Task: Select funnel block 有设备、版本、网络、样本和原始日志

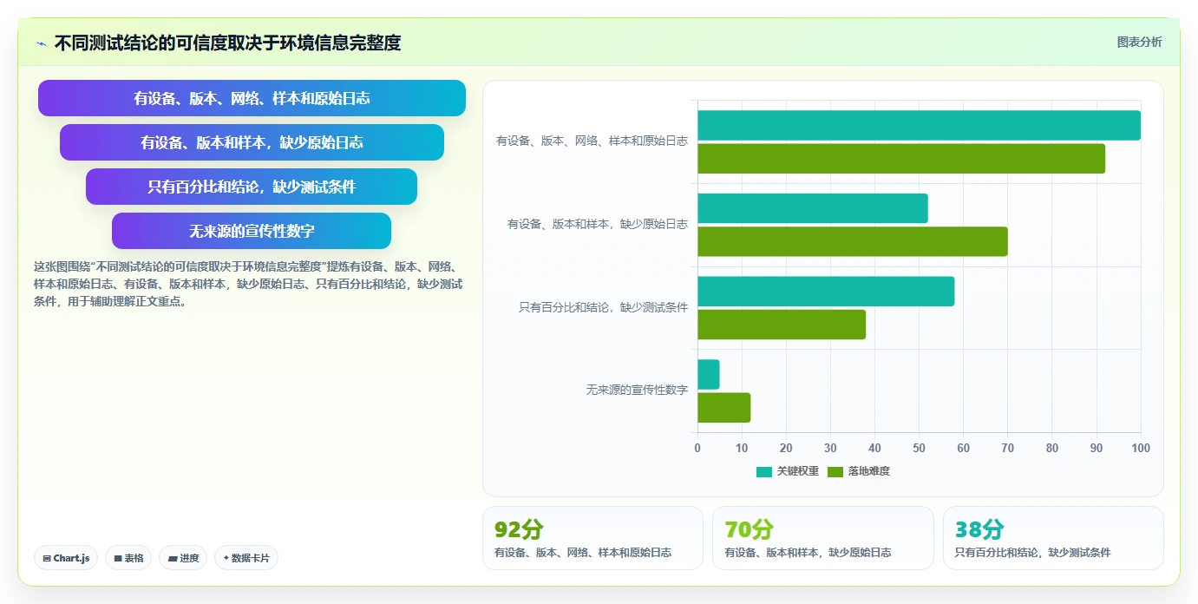Action: [252, 98]
